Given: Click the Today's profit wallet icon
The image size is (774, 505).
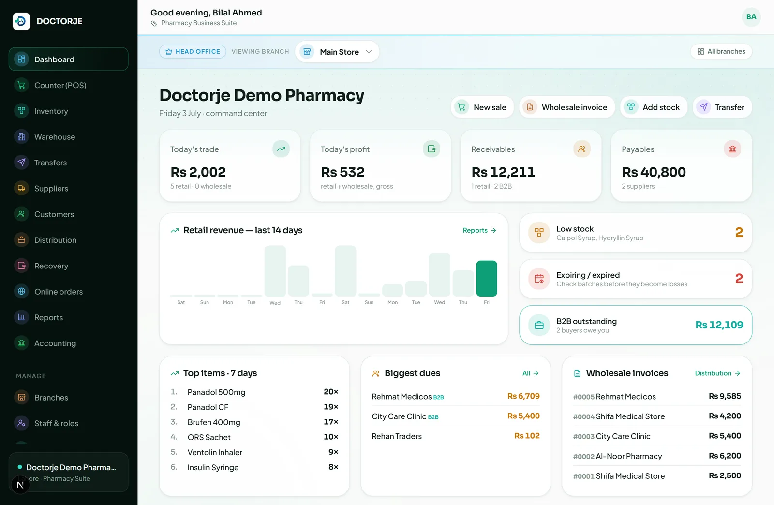Looking at the screenshot, I should click(x=432, y=149).
